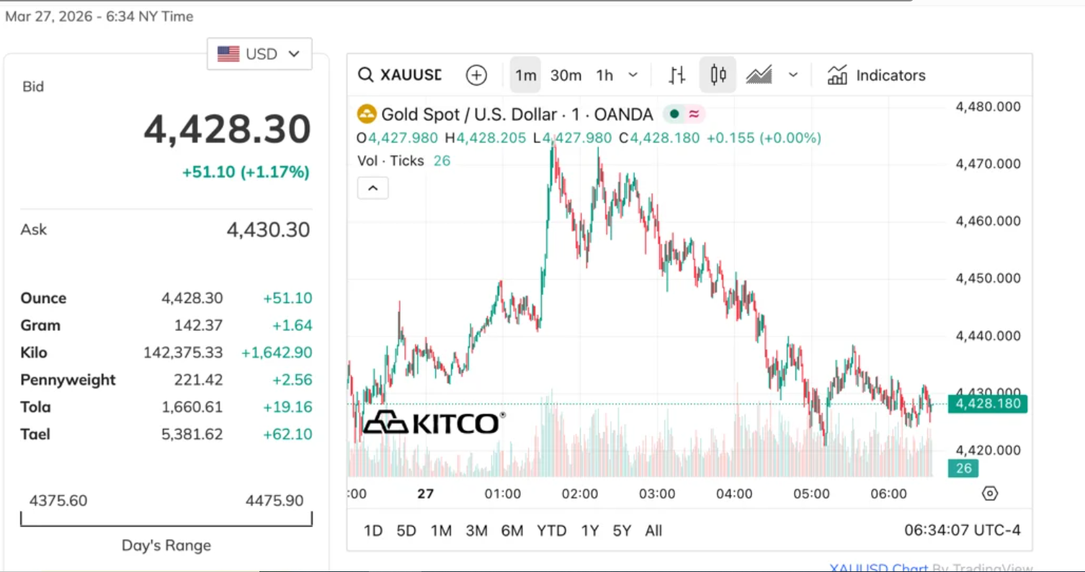
Task: Click the XAUUSD symbol search magnifier
Action: coord(366,75)
